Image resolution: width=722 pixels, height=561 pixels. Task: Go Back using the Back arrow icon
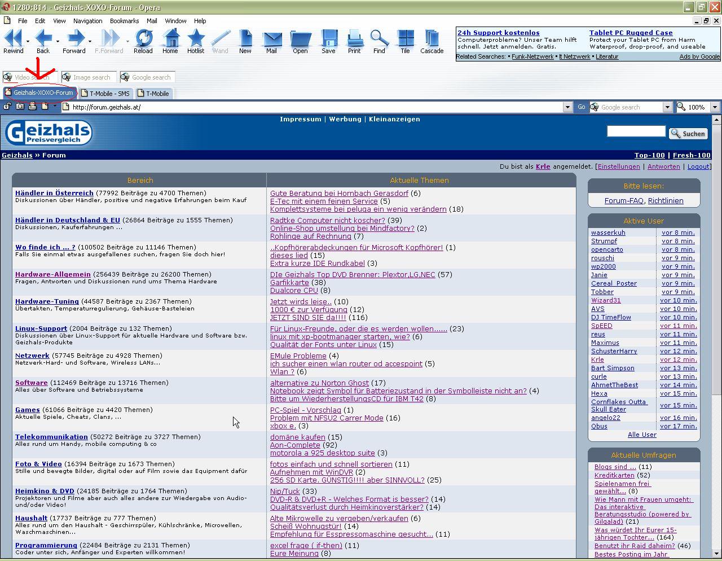point(43,38)
